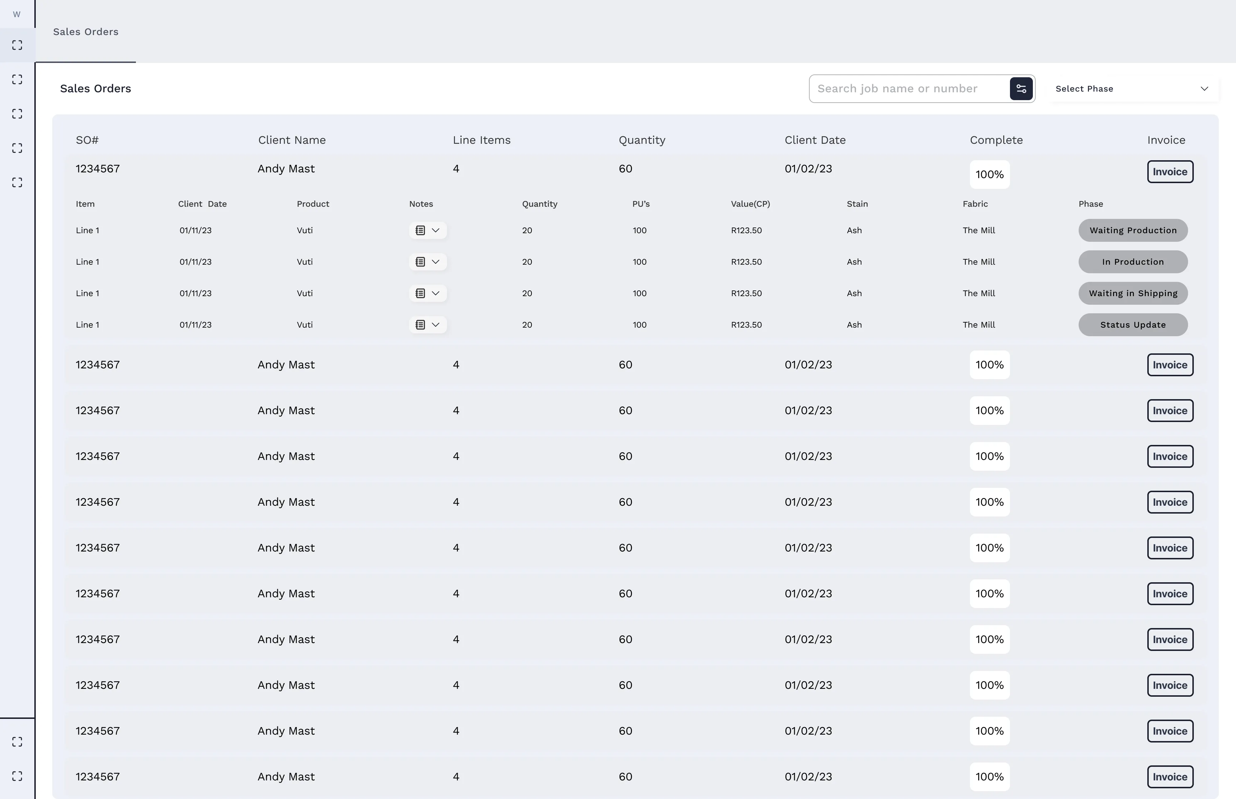Toggle the Waiting Production phase pill
The height and width of the screenshot is (799, 1236).
tap(1133, 230)
